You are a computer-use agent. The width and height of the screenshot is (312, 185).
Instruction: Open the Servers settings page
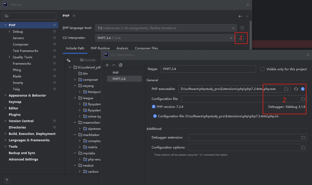(x=18, y=38)
